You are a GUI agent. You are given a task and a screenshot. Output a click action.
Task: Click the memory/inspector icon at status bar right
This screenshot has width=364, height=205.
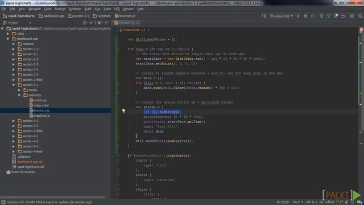(x=359, y=202)
